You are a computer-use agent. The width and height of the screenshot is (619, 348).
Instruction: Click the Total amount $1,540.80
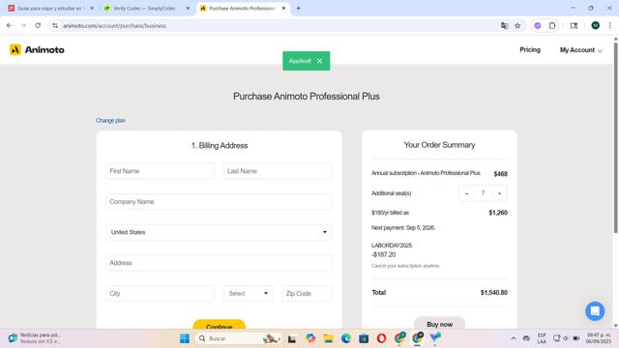494,293
